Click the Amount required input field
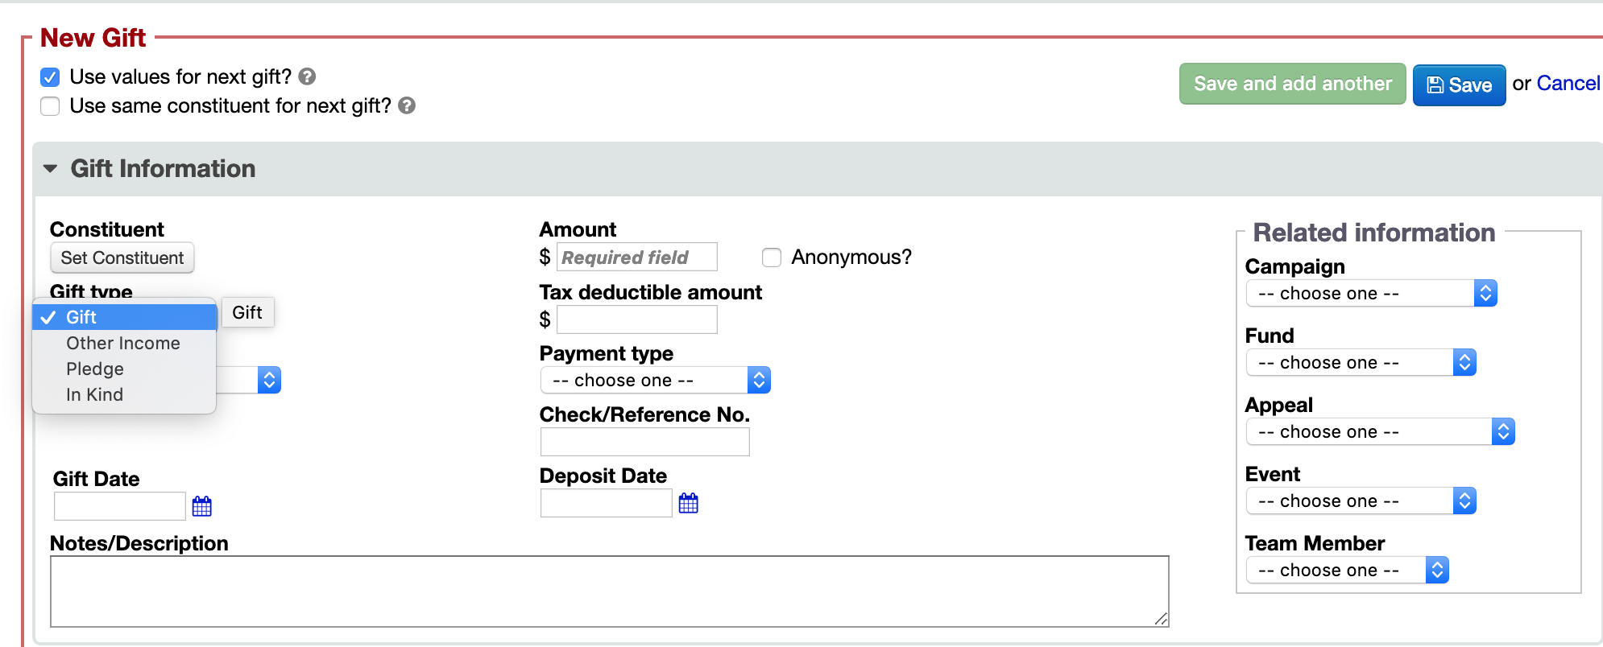This screenshot has width=1603, height=647. tap(636, 258)
